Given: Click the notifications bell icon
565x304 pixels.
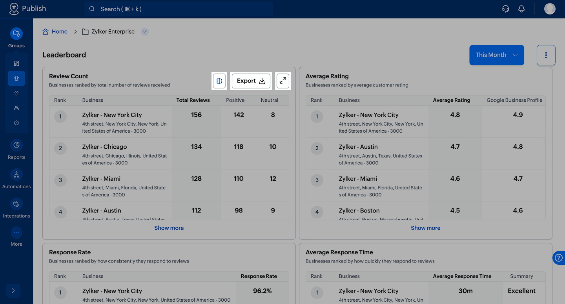Looking at the screenshot, I should tap(521, 9).
